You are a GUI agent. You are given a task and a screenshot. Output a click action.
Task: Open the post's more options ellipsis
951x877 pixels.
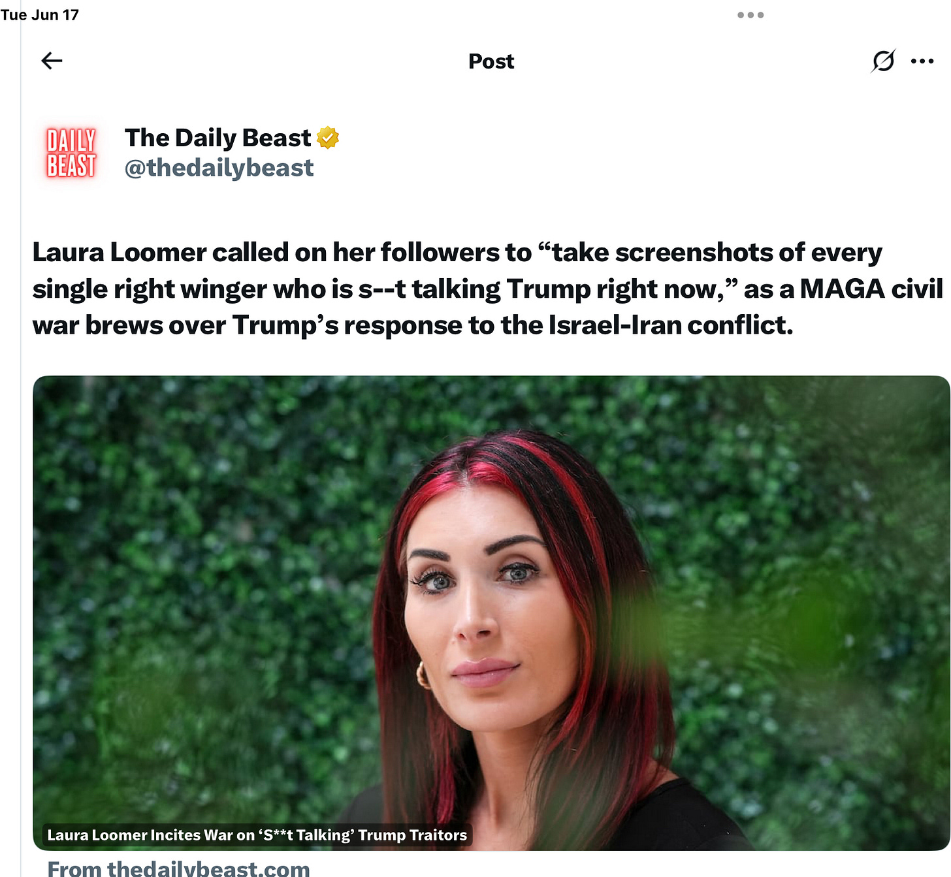tap(922, 61)
